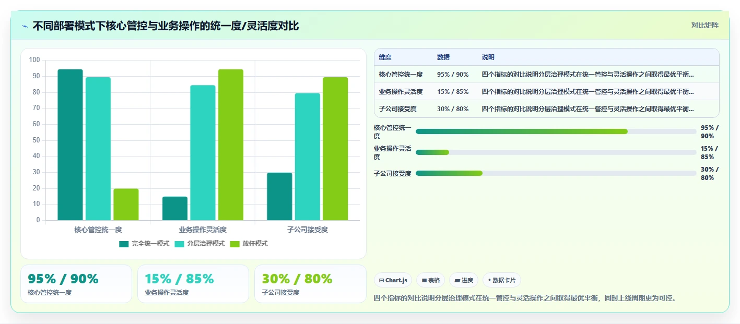Image resolution: width=740 pixels, height=324 pixels.
Task: Open the 15% / 85% stat card
Action: click(193, 284)
